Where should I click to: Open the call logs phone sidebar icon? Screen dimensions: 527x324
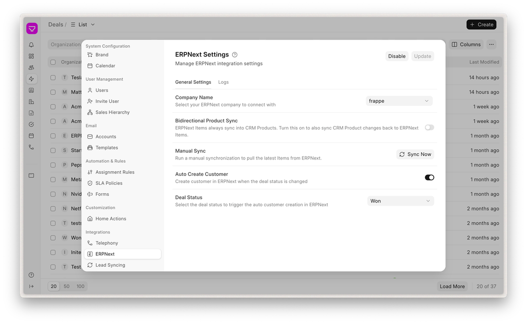[x=31, y=147]
